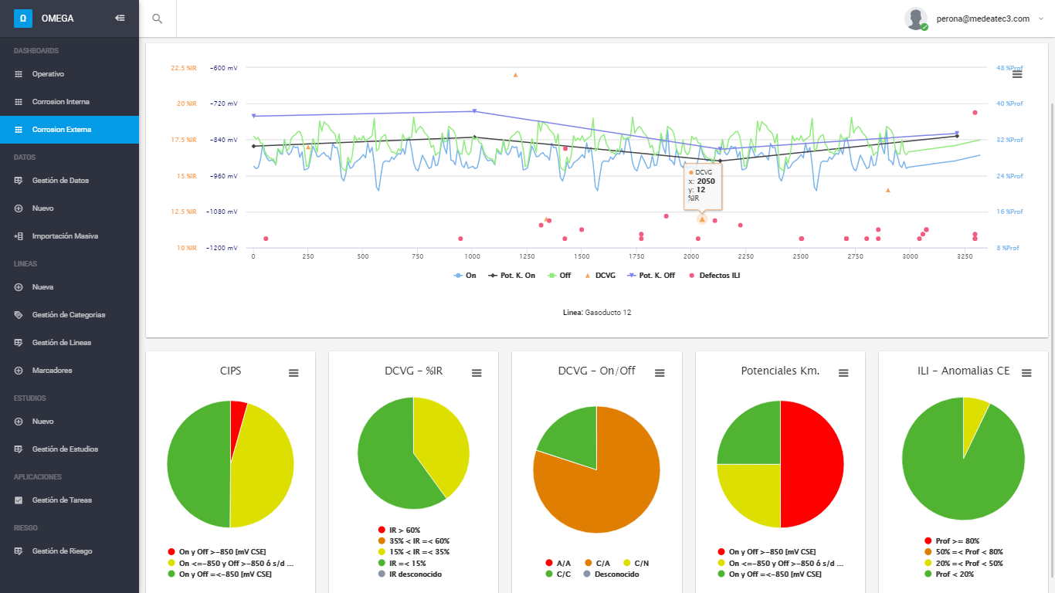Toggle Prof >= 80% legend item

(952, 541)
